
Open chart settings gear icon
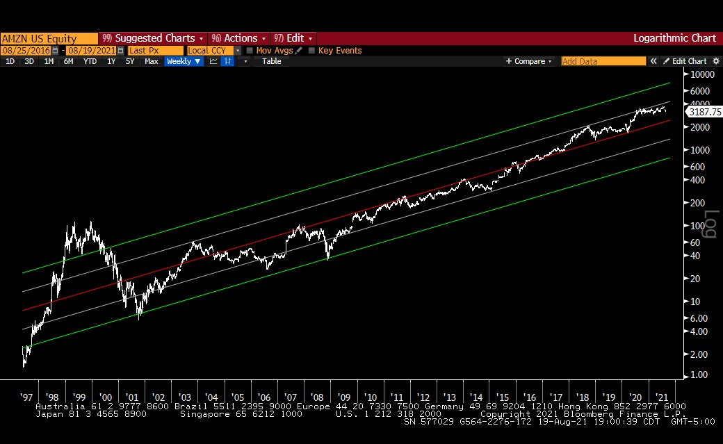coord(716,61)
